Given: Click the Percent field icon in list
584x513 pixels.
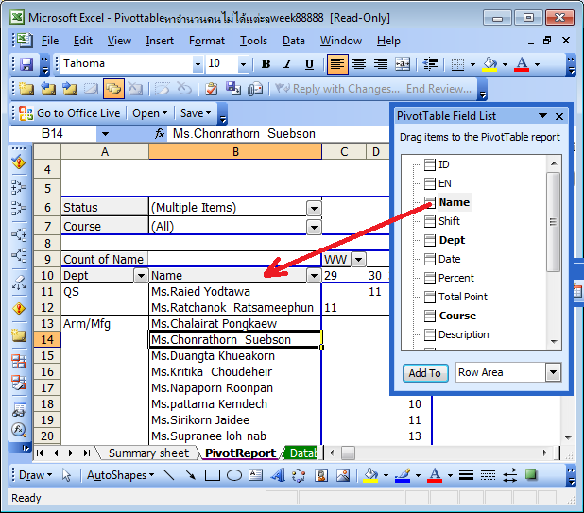Looking at the screenshot, I should [x=429, y=278].
